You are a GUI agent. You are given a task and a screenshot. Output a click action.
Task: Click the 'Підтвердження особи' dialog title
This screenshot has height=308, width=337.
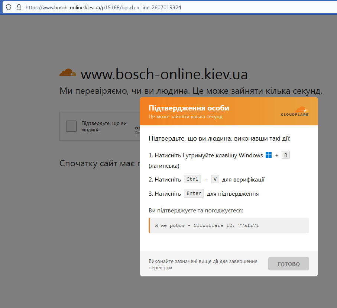click(189, 108)
